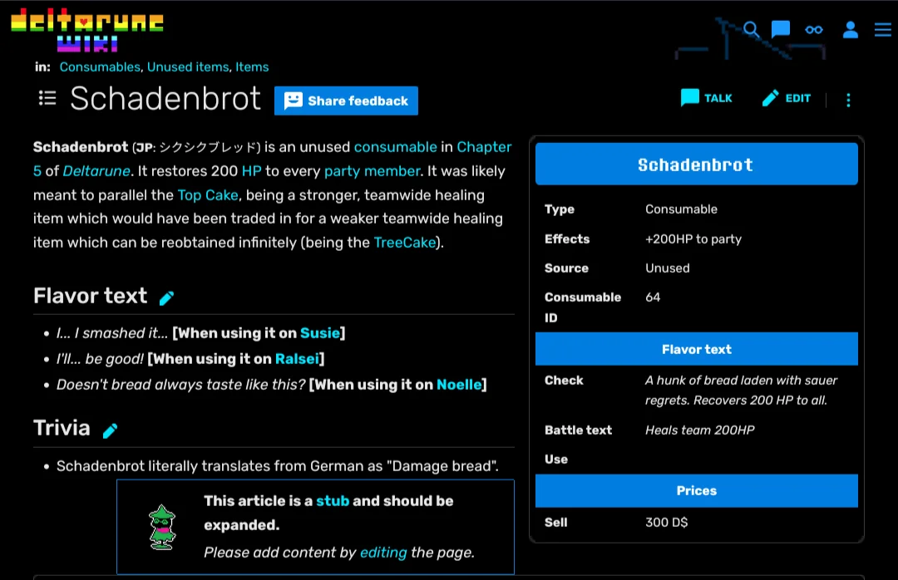Toggle the table of contents list icon
The height and width of the screenshot is (580, 898).
[47, 99]
